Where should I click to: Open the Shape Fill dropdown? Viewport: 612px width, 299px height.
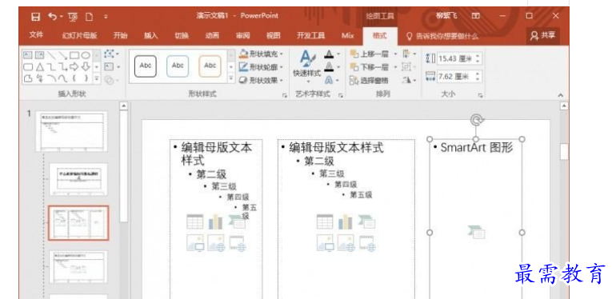pos(261,54)
